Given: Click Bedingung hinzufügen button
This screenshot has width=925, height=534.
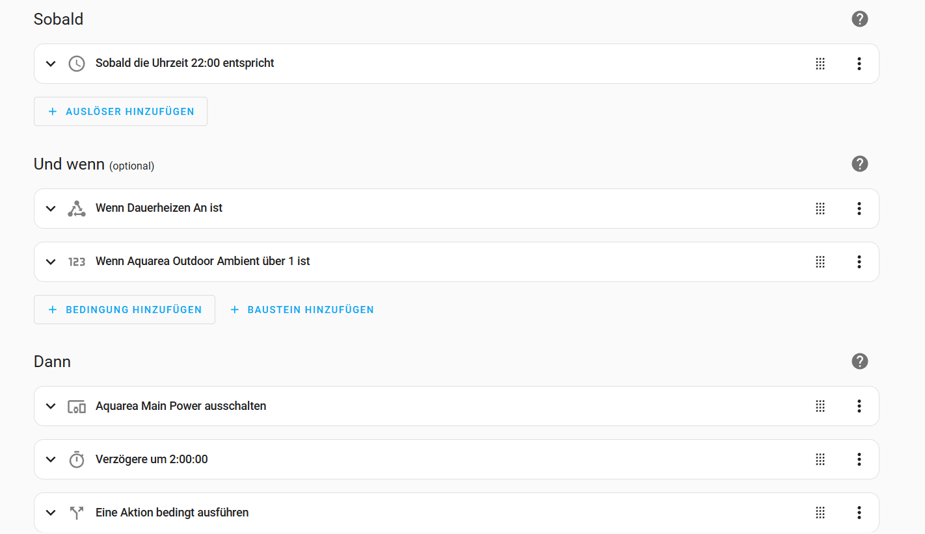Looking at the screenshot, I should pyautogui.click(x=124, y=310).
